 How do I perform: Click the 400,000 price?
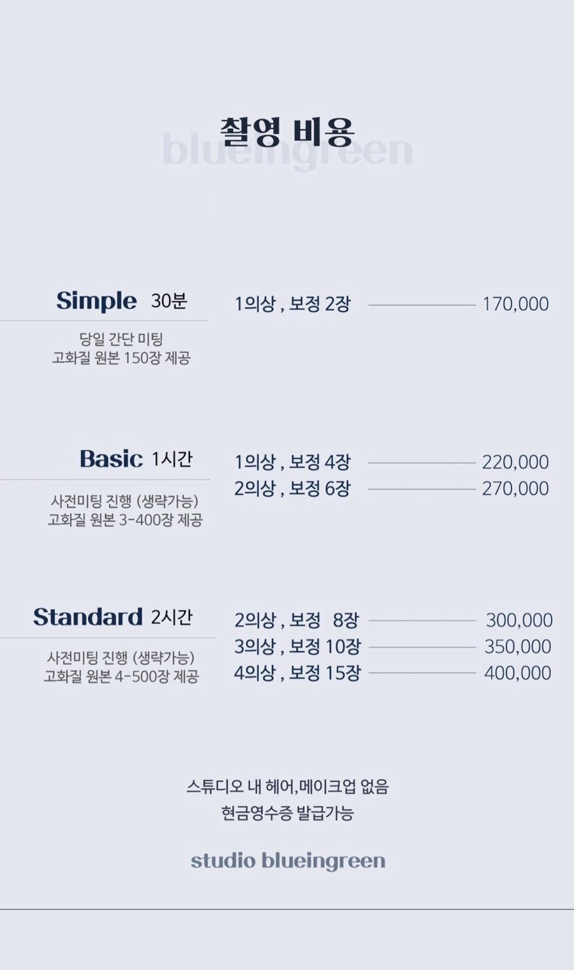pyautogui.click(x=518, y=673)
